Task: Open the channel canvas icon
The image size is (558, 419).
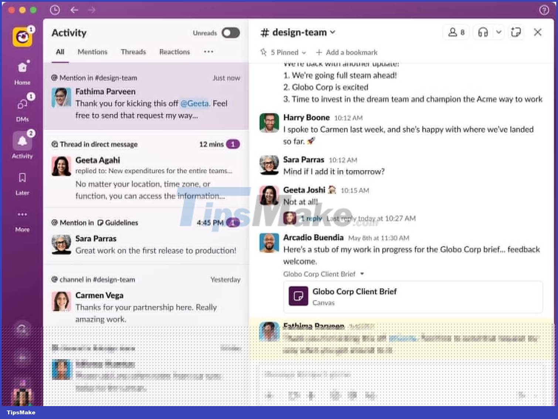Action: [x=516, y=32]
